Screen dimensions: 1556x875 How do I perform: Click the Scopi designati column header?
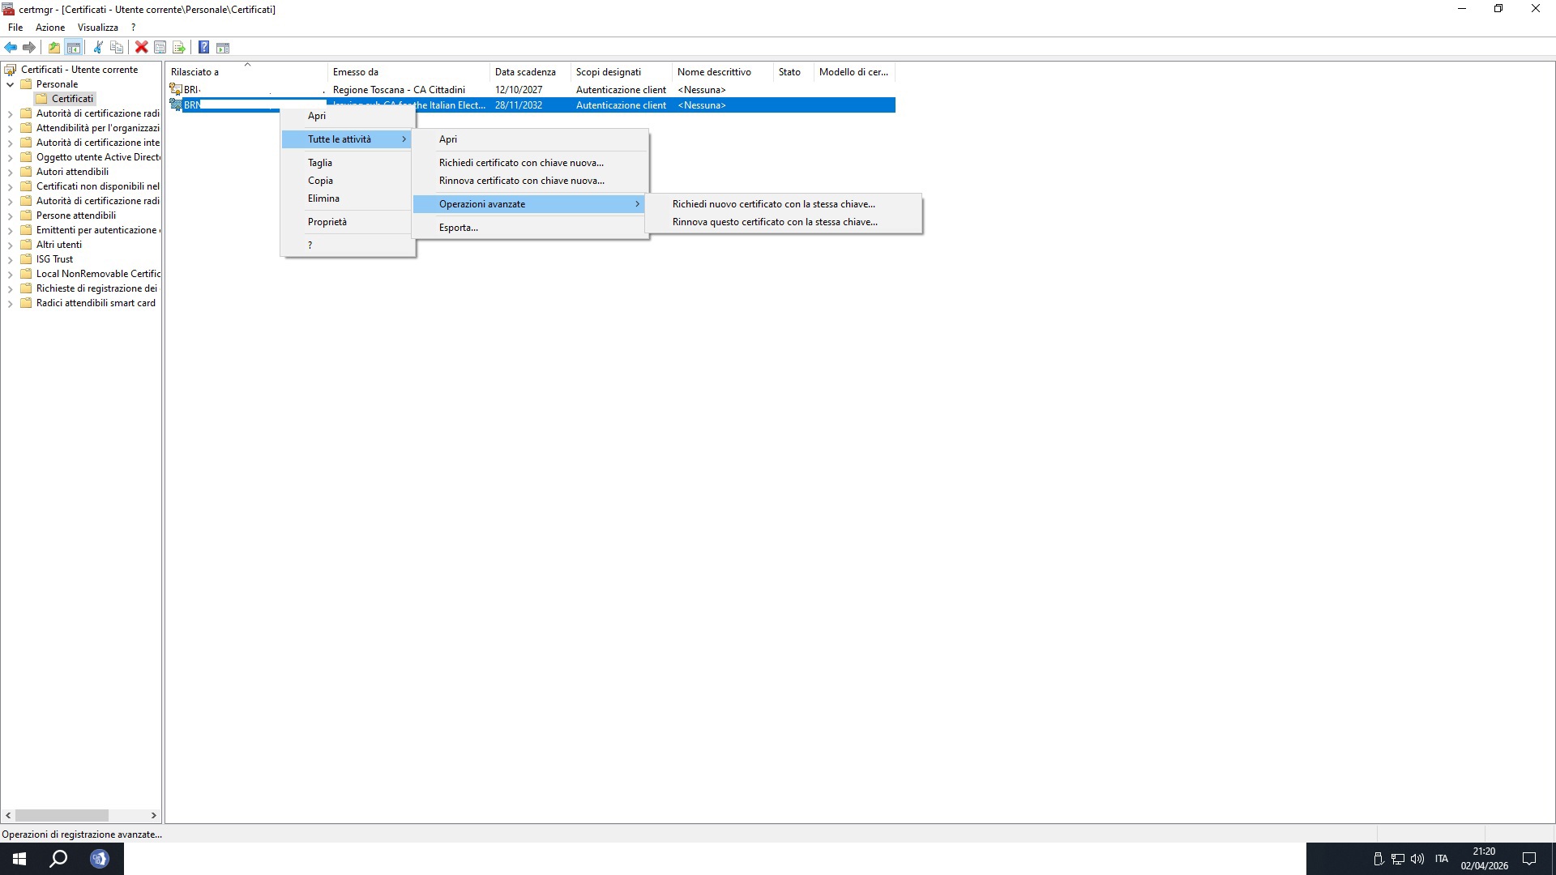[x=621, y=72]
